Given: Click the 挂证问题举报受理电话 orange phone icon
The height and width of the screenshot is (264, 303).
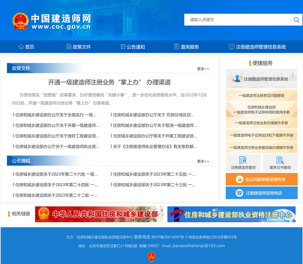Looking at the screenshot, I should tap(240, 179).
